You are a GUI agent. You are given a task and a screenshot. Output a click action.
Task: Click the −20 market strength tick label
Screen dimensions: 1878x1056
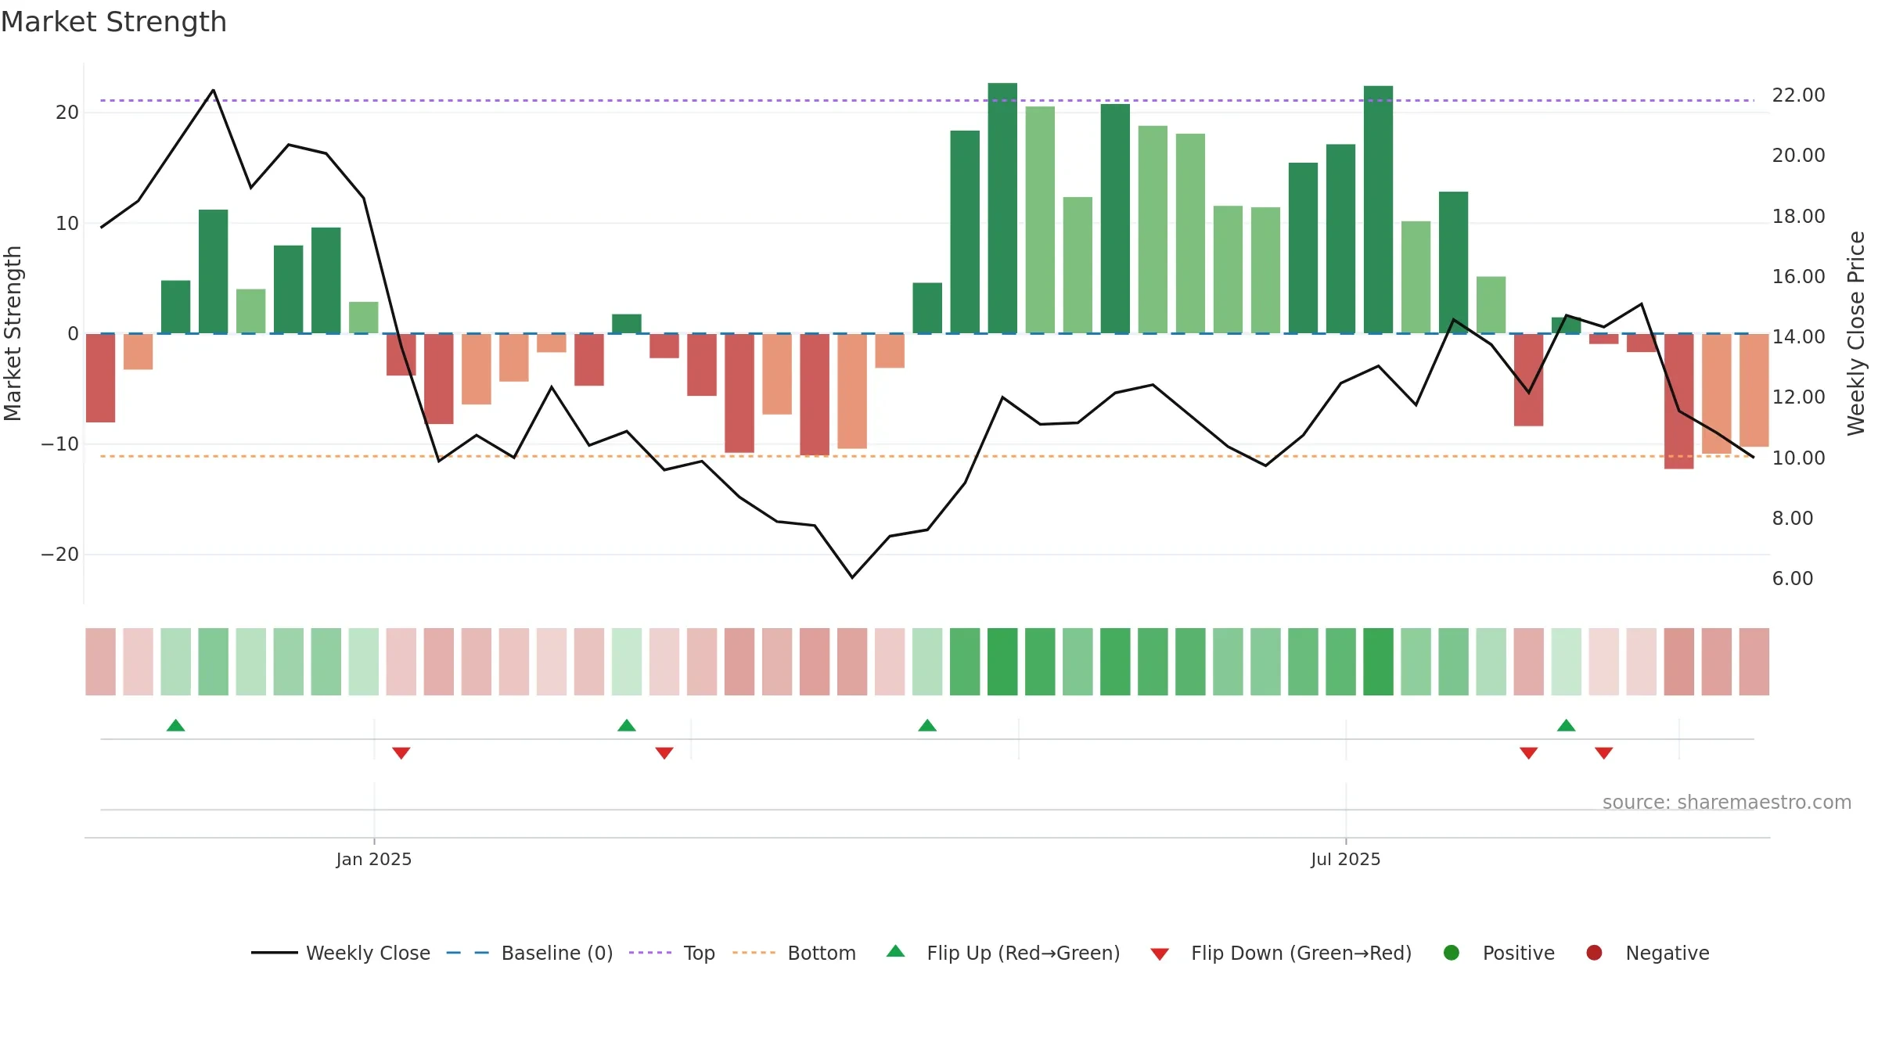60,555
